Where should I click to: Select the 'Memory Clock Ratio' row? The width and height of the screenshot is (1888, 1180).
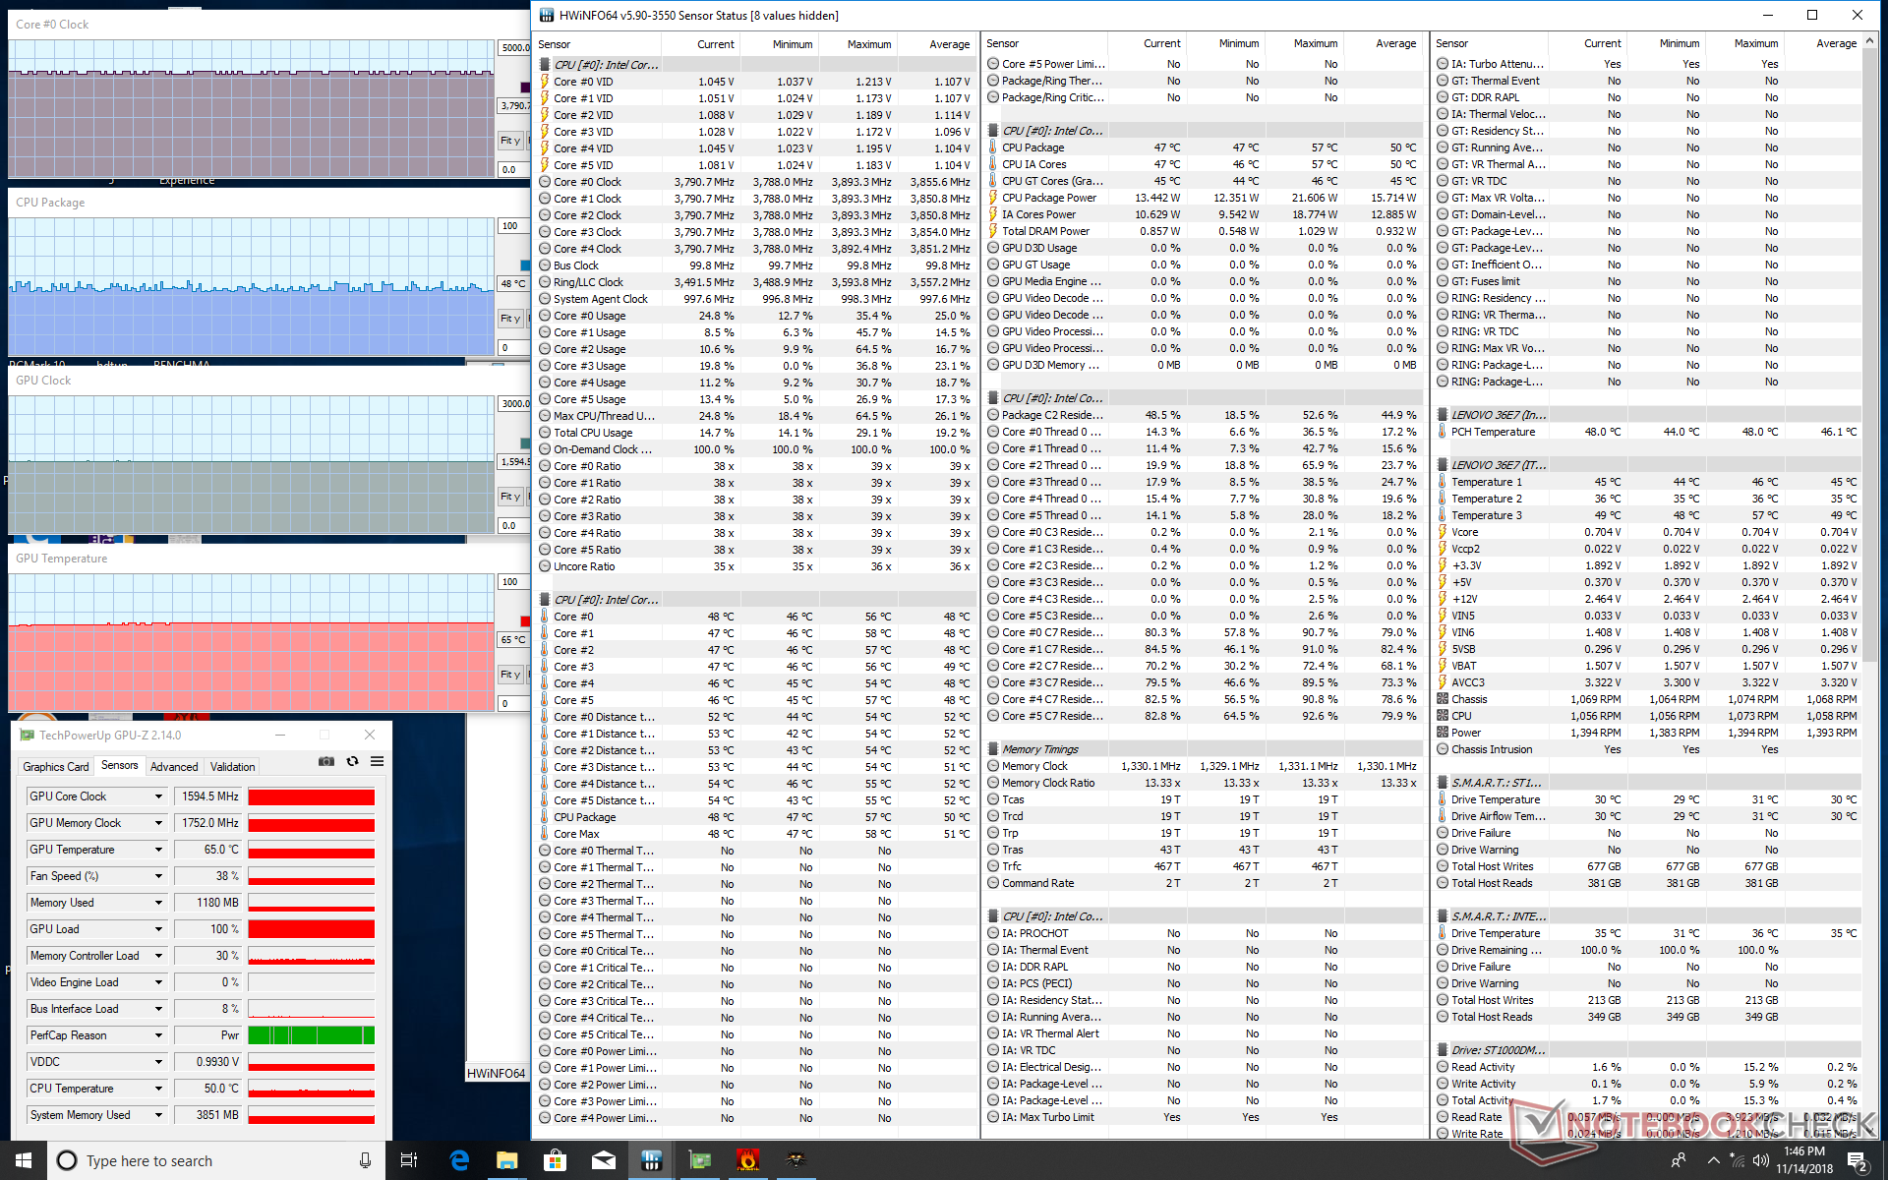pyautogui.click(x=1205, y=783)
